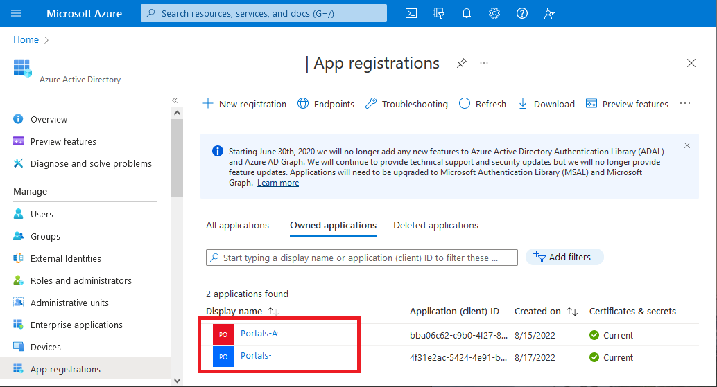Open Preview features in the toolbar
This screenshot has width=717, height=387.
click(627, 104)
